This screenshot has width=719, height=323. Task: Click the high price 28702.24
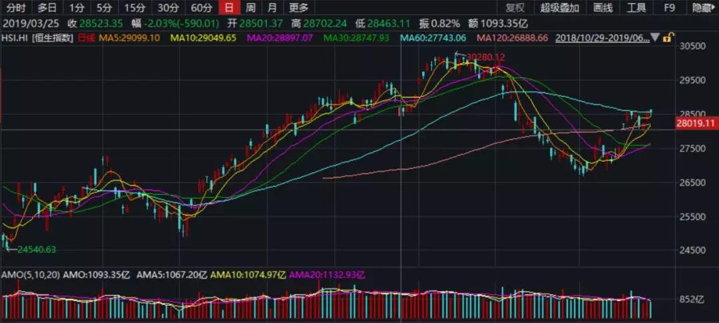click(325, 23)
